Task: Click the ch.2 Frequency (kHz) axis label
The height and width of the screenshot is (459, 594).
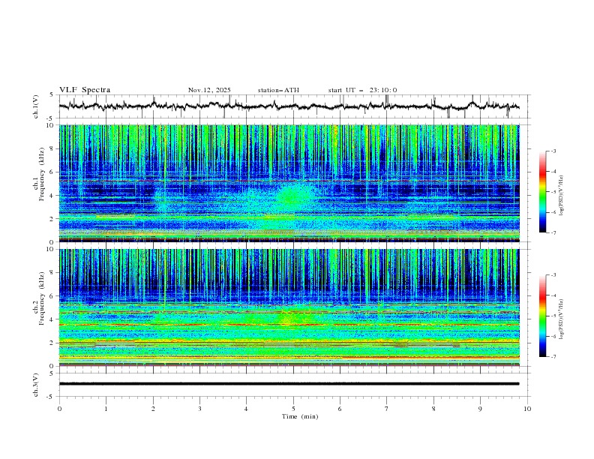Action: [39, 298]
